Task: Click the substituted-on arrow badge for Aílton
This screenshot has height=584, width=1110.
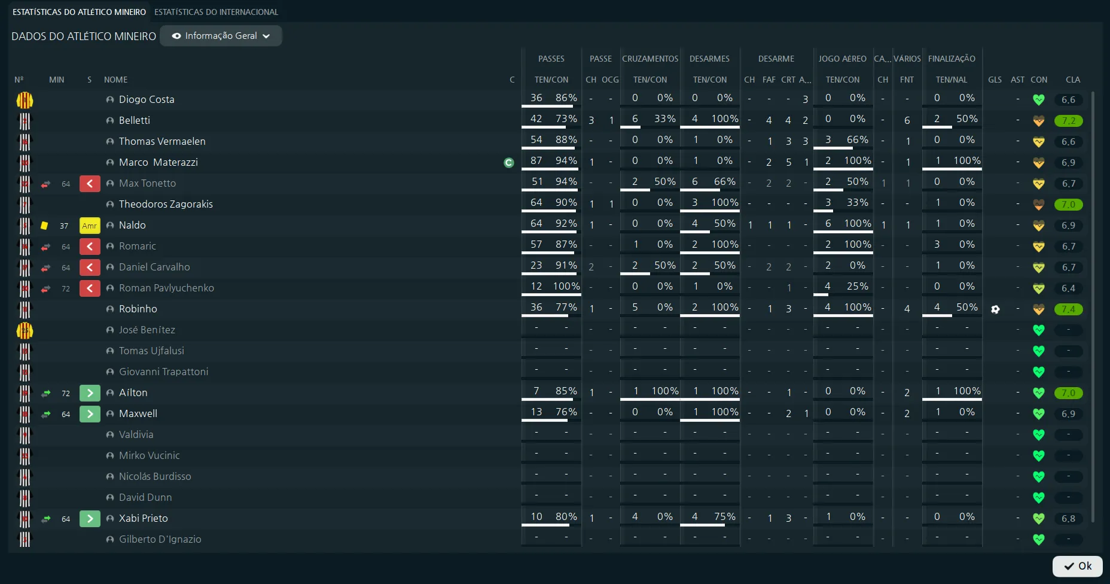Action: (90, 393)
